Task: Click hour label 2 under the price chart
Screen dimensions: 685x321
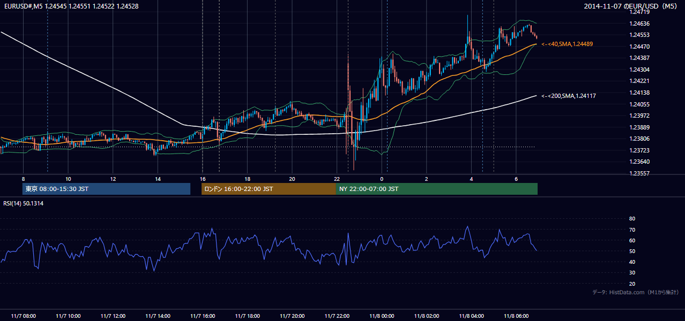Action: (x=426, y=179)
